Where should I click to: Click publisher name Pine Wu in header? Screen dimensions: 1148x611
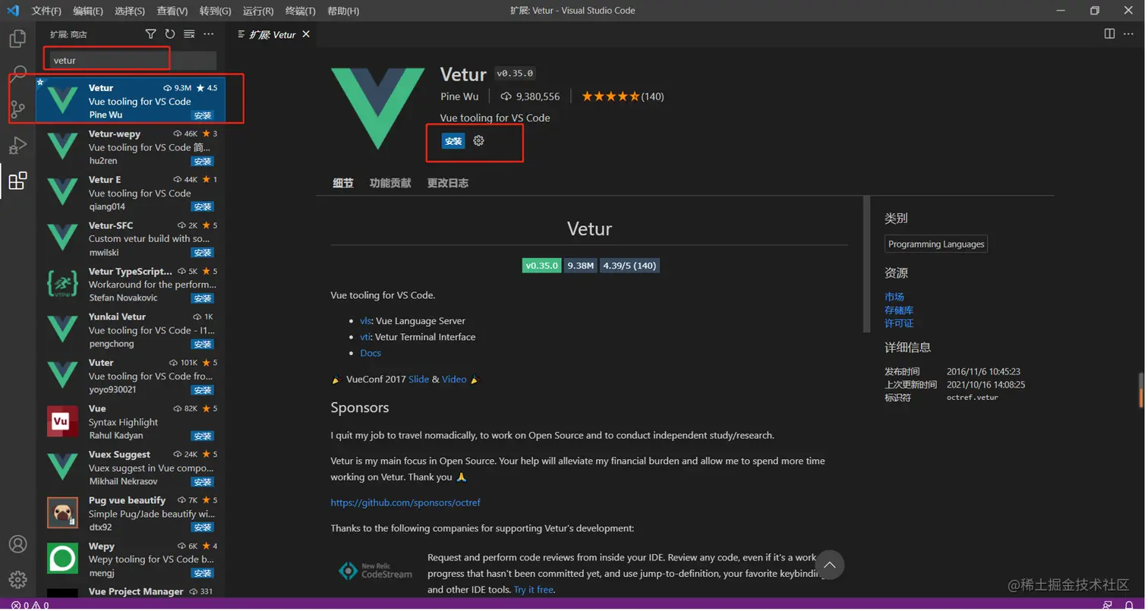pos(459,96)
